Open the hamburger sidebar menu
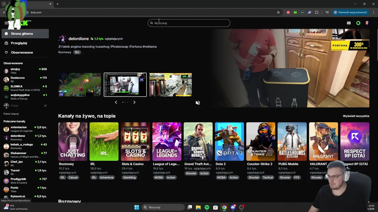The width and height of the screenshot is (378, 212). [x=6, y=23]
